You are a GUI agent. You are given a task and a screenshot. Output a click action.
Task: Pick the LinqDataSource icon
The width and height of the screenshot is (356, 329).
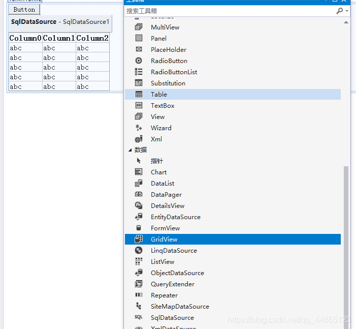(139, 250)
